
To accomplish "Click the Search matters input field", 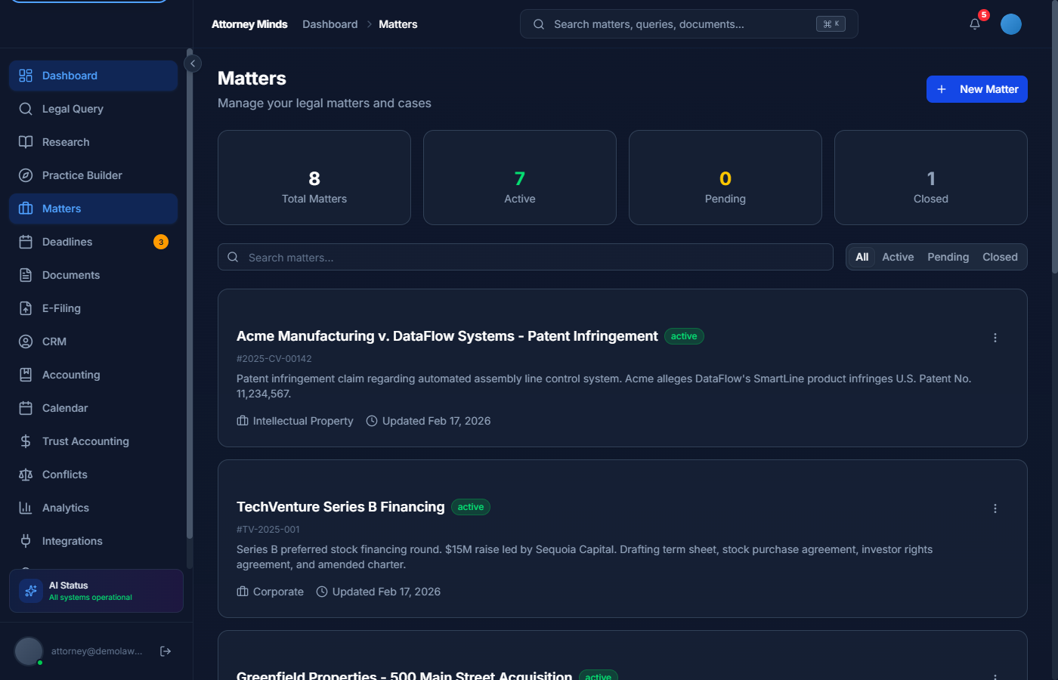I will pyautogui.click(x=529, y=257).
